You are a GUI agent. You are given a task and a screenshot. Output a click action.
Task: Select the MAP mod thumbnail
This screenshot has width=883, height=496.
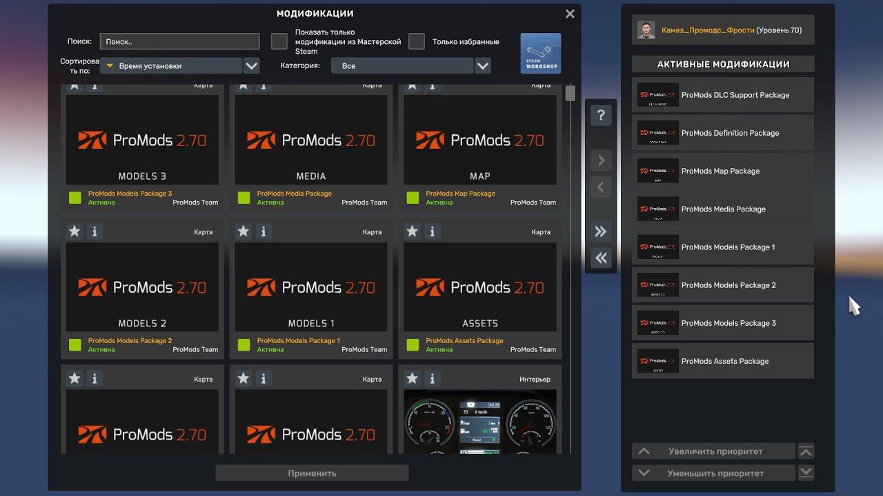(x=480, y=140)
